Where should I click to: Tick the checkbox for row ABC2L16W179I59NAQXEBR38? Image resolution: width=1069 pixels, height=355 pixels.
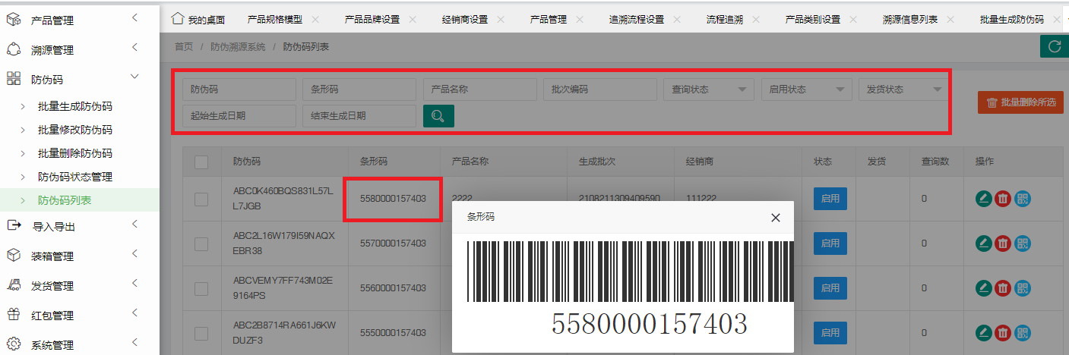point(201,243)
